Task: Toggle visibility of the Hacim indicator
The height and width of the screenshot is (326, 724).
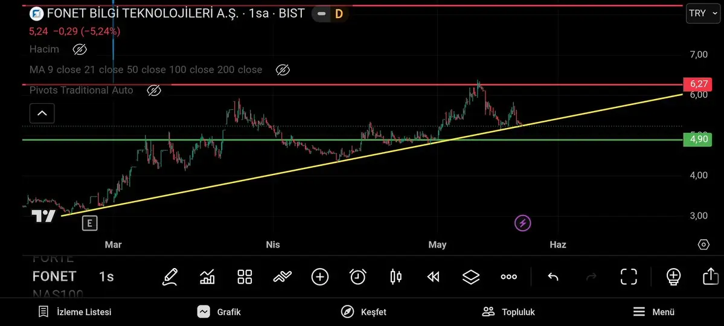Action: pos(80,50)
